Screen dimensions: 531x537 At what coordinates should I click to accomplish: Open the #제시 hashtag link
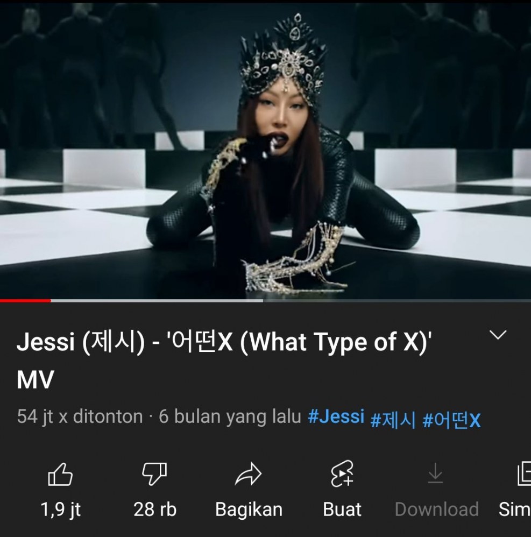tap(393, 420)
